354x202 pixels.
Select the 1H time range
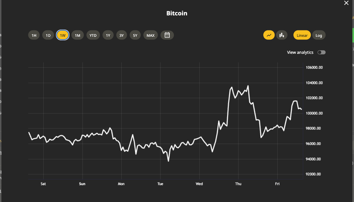pos(34,35)
